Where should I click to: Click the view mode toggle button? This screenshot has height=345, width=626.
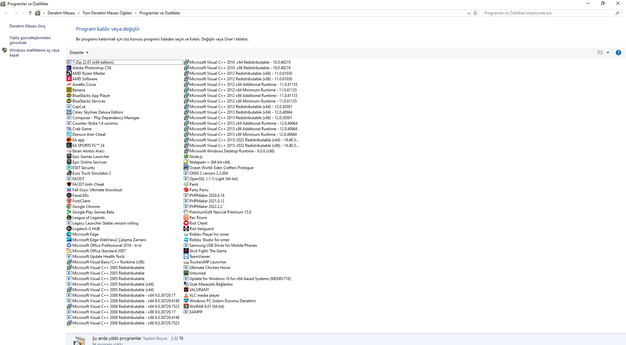tap(600, 53)
